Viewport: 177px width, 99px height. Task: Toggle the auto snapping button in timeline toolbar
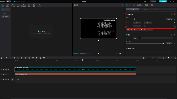[x=152, y=58]
